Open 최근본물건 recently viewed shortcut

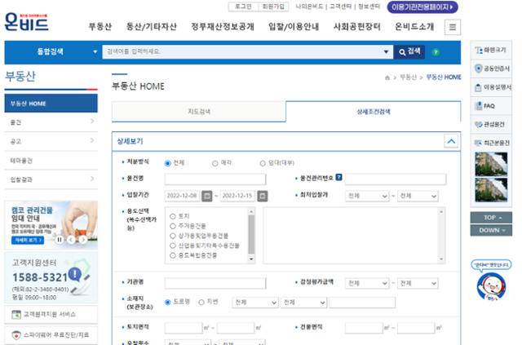(x=491, y=143)
